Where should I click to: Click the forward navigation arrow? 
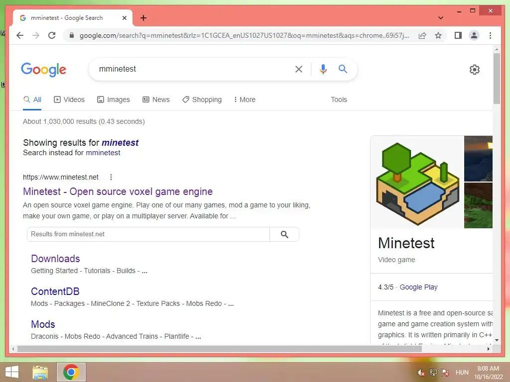click(36, 35)
